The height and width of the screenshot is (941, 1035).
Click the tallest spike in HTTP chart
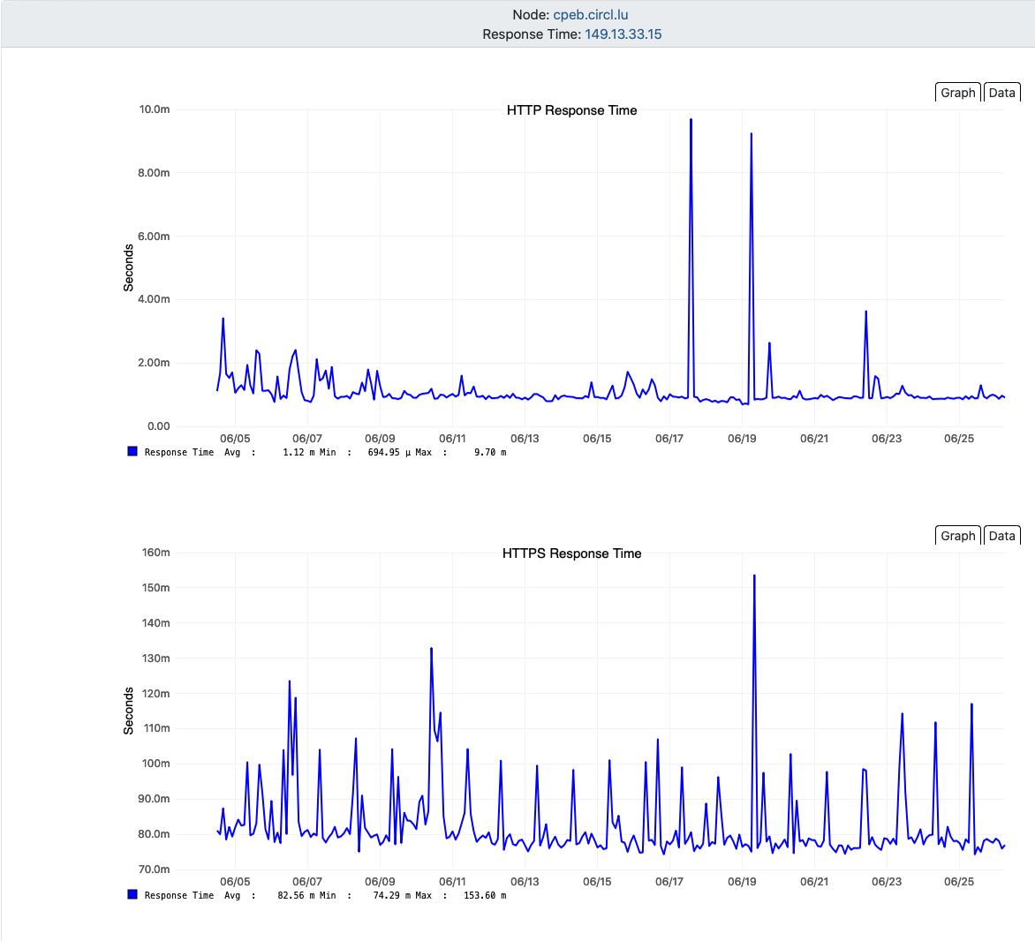click(691, 120)
